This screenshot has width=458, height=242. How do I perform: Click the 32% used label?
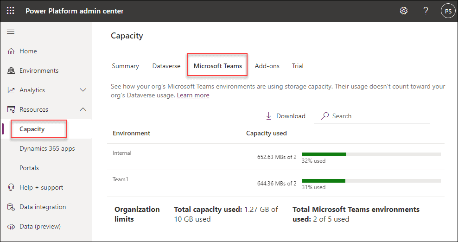[313, 161]
